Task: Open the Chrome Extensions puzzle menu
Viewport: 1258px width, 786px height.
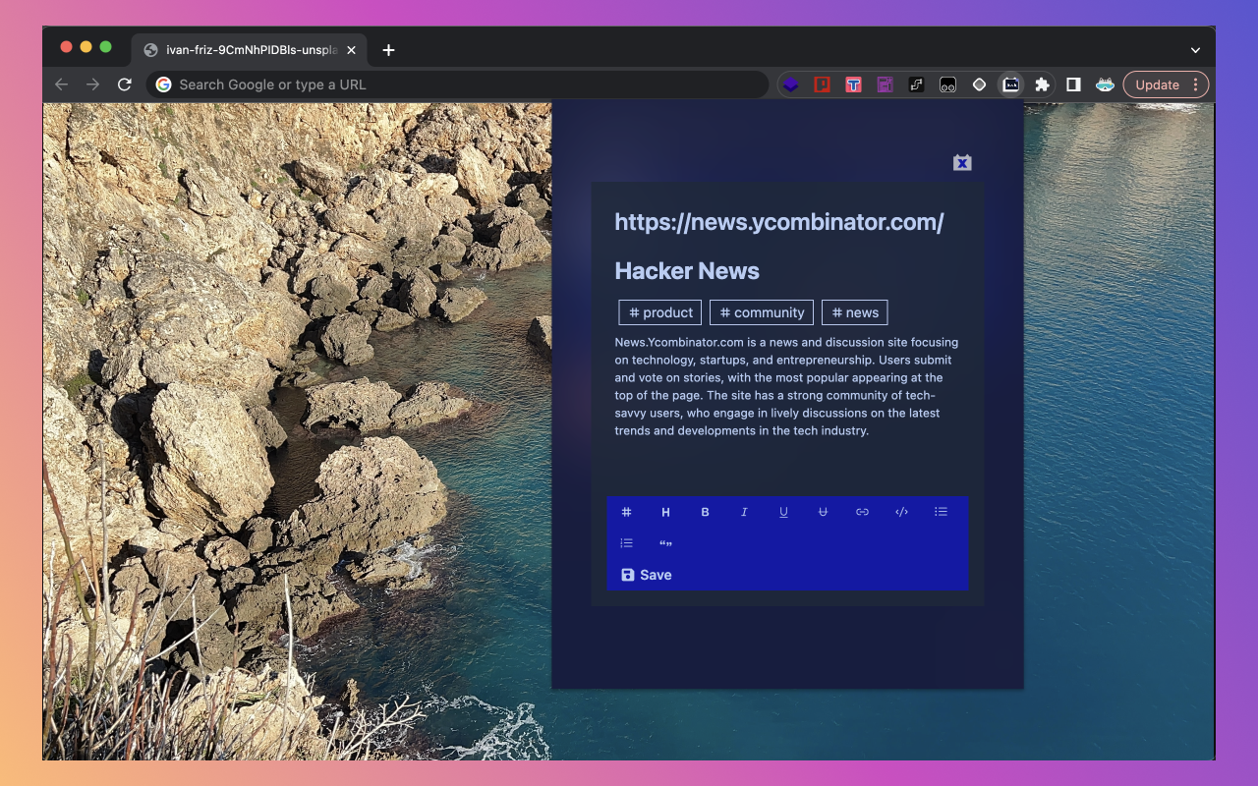Action: (x=1042, y=84)
